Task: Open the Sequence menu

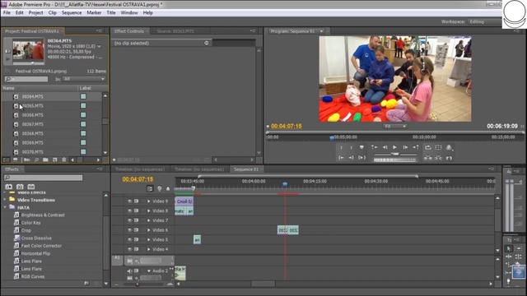Action: point(72,13)
